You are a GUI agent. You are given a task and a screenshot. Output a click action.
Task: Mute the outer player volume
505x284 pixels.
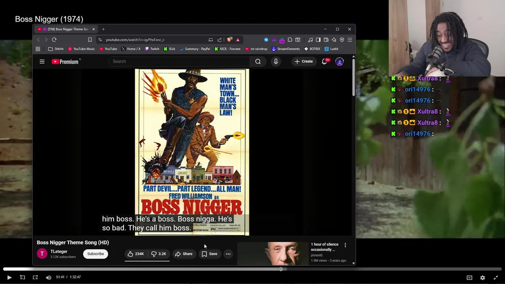tap(49, 277)
